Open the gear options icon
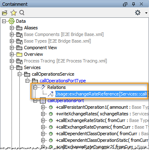Viewport: 149px width, 153px height. coord(137,13)
